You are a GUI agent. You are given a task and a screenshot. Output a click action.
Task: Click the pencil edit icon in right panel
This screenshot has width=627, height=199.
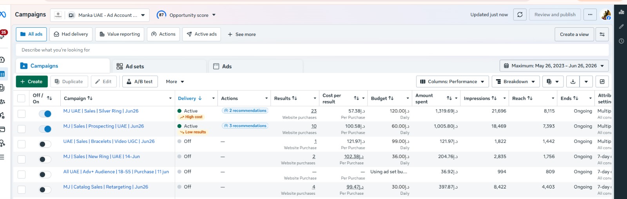(x=622, y=27)
